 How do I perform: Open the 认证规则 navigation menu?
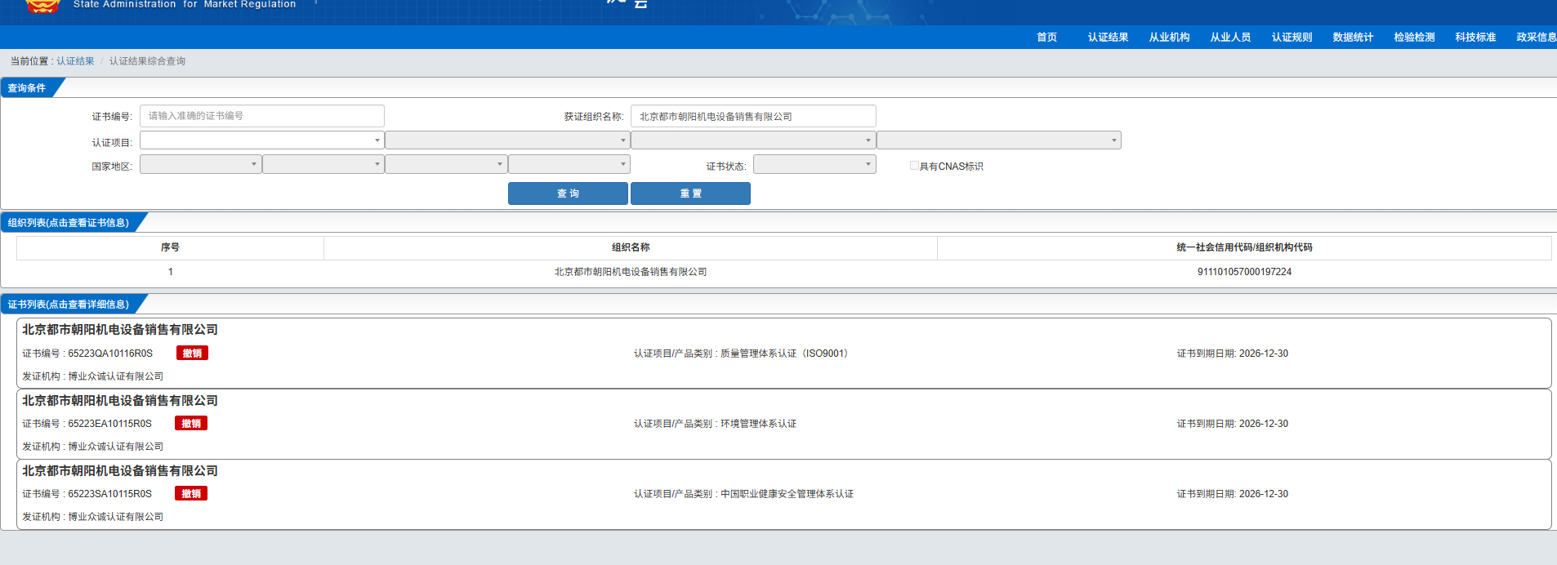click(x=1292, y=37)
